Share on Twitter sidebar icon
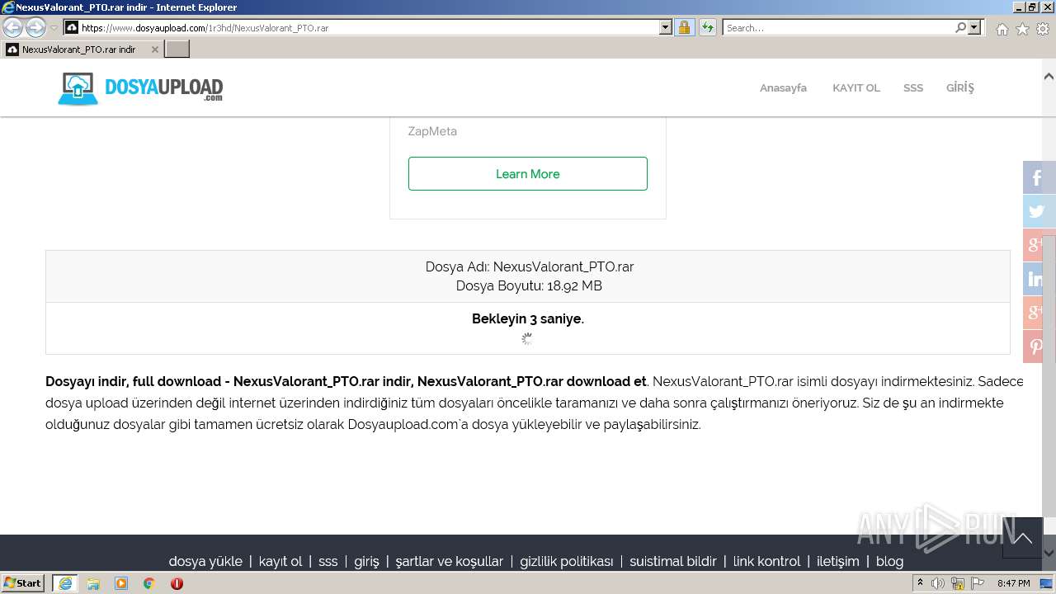This screenshot has height=594, width=1056. [1038, 211]
